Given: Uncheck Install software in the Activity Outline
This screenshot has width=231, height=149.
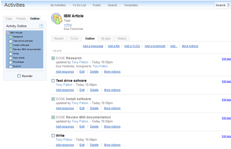Looking at the screenshot, I should (x=10, y=45).
